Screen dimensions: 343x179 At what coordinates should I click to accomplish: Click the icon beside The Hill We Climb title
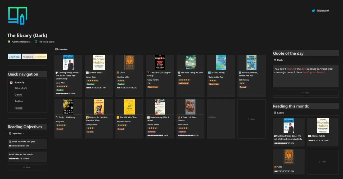coord(118,117)
